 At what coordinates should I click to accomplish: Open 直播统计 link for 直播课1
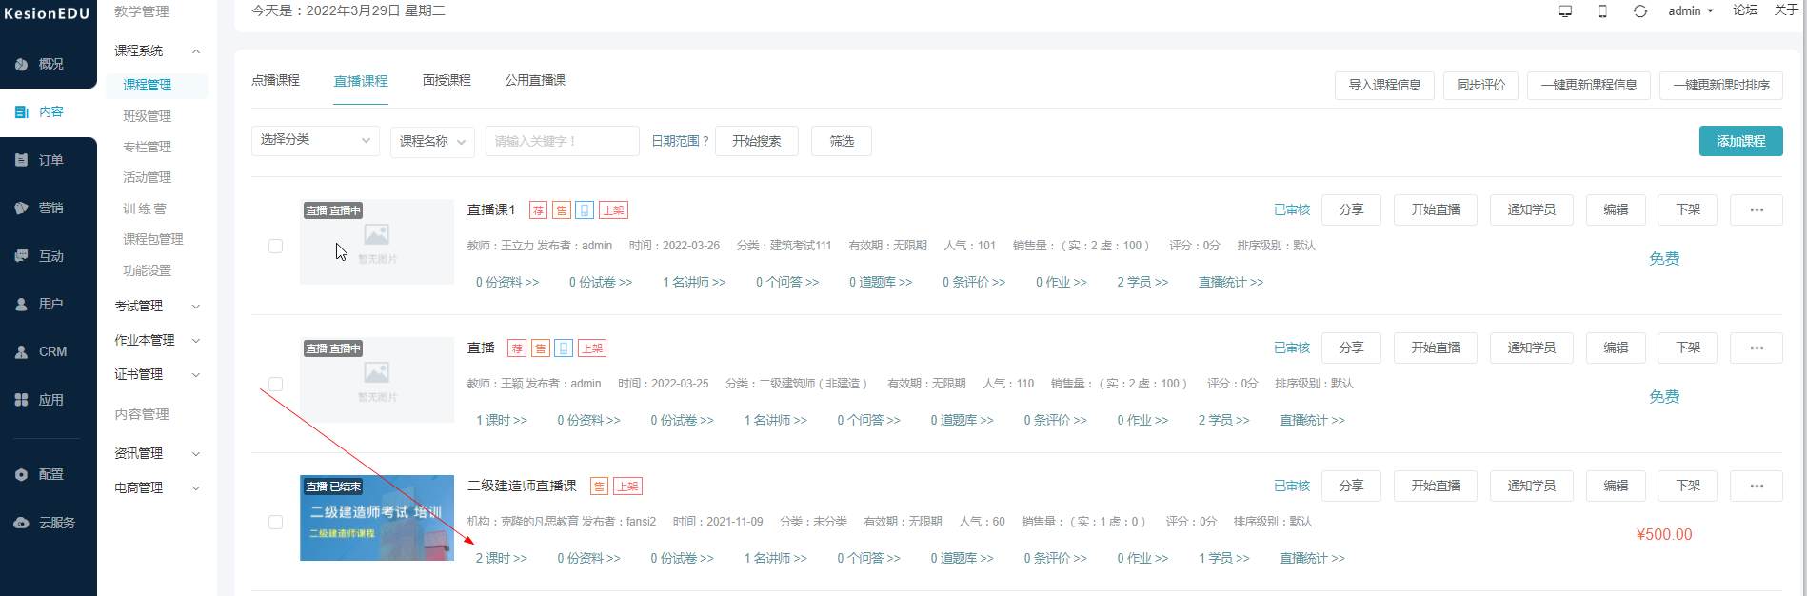click(1230, 282)
